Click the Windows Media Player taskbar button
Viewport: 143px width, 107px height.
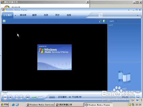(x=98, y=105)
